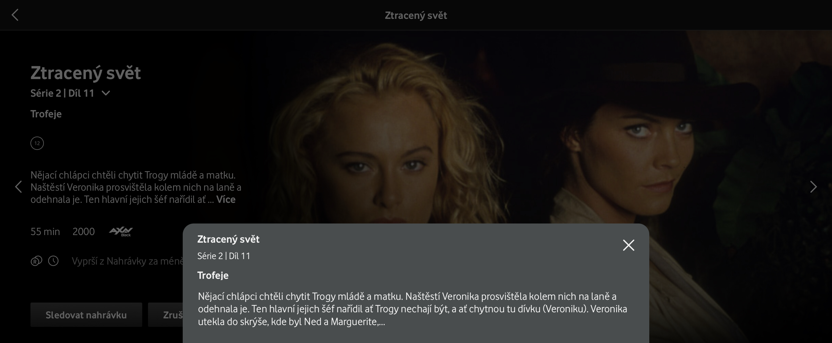The image size is (832, 343).
Task: Click the large Ztracený svět show title
Action: (86, 73)
